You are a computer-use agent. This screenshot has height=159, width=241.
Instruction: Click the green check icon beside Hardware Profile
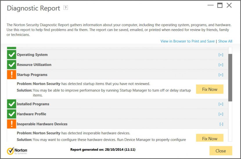pos(12,114)
